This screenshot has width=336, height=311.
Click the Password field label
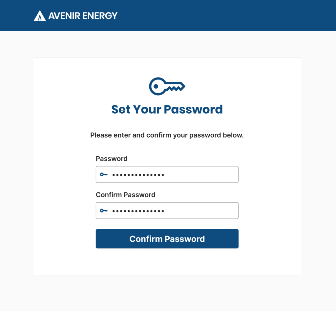point(111,159)
